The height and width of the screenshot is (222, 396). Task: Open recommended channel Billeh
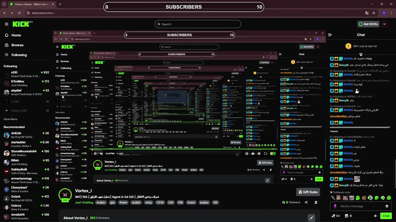pos(26,162)
